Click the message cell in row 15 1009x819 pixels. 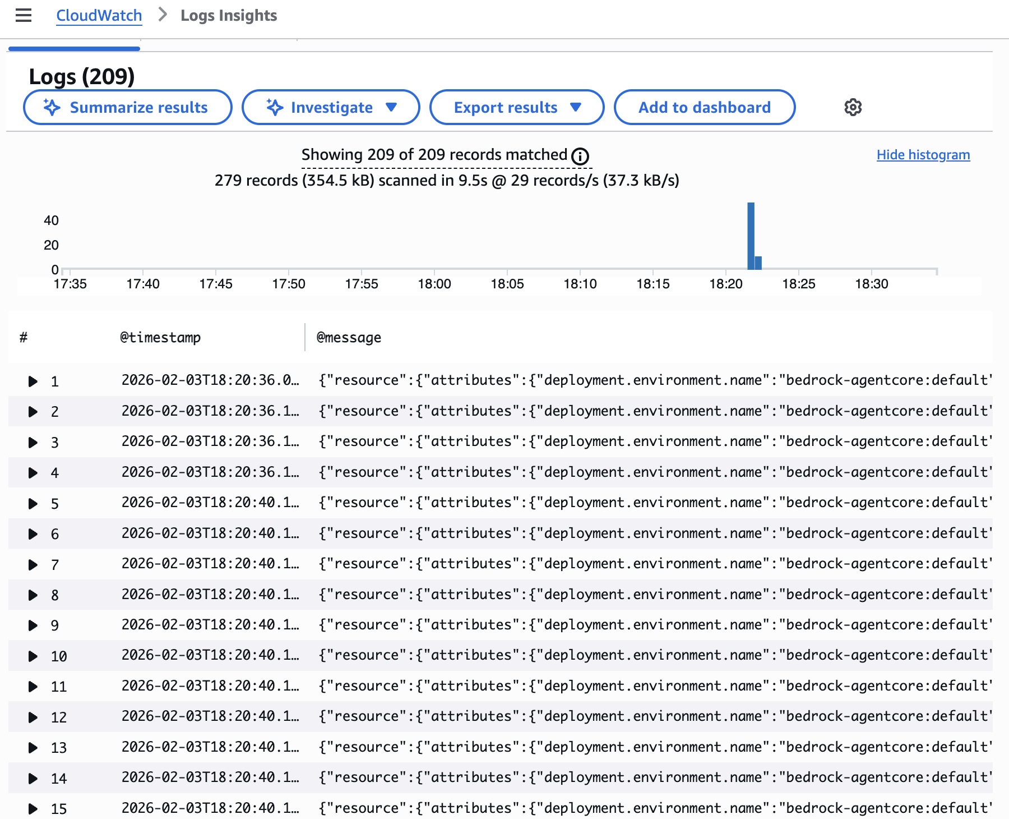pyautogui.click(x=655, y=808)
